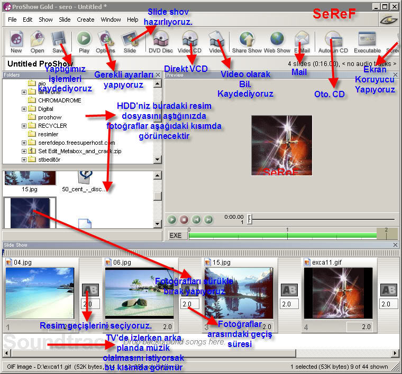Edit slide 2 duration value
402x374 pixels.
click(162, 326)
